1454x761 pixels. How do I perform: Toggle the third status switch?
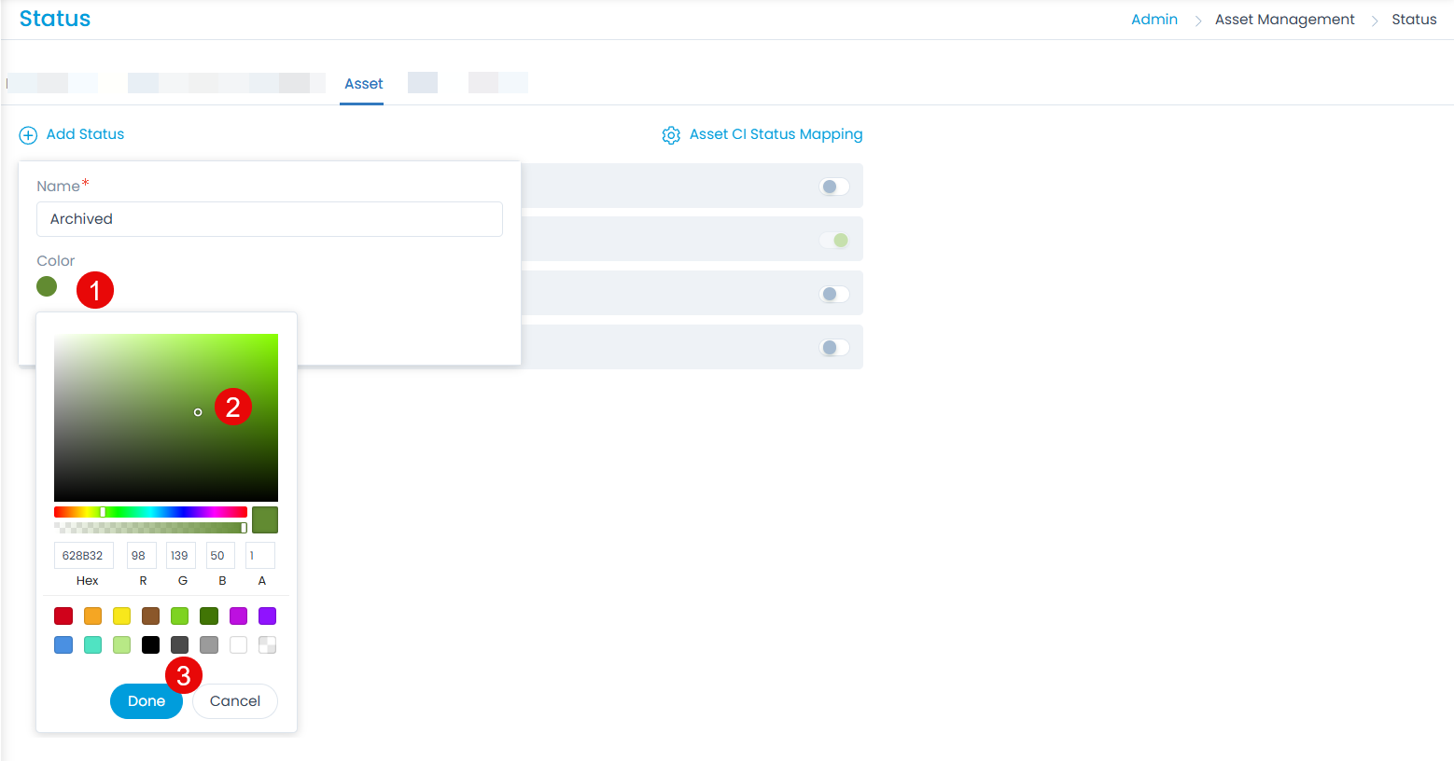[833, 293]
